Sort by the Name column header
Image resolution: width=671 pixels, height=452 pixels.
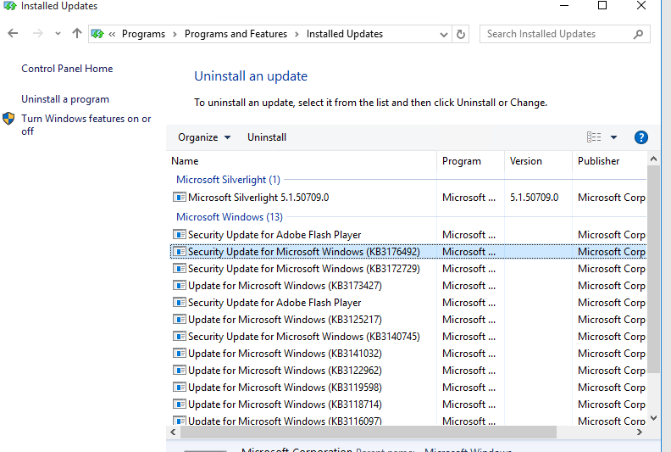(303, 161)
